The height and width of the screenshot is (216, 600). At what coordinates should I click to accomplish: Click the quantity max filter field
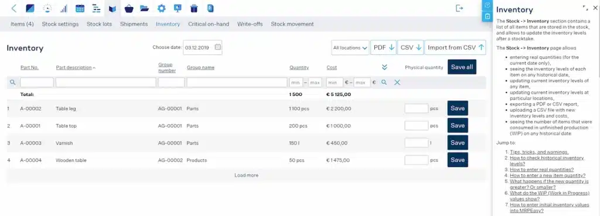coord(315,82)
